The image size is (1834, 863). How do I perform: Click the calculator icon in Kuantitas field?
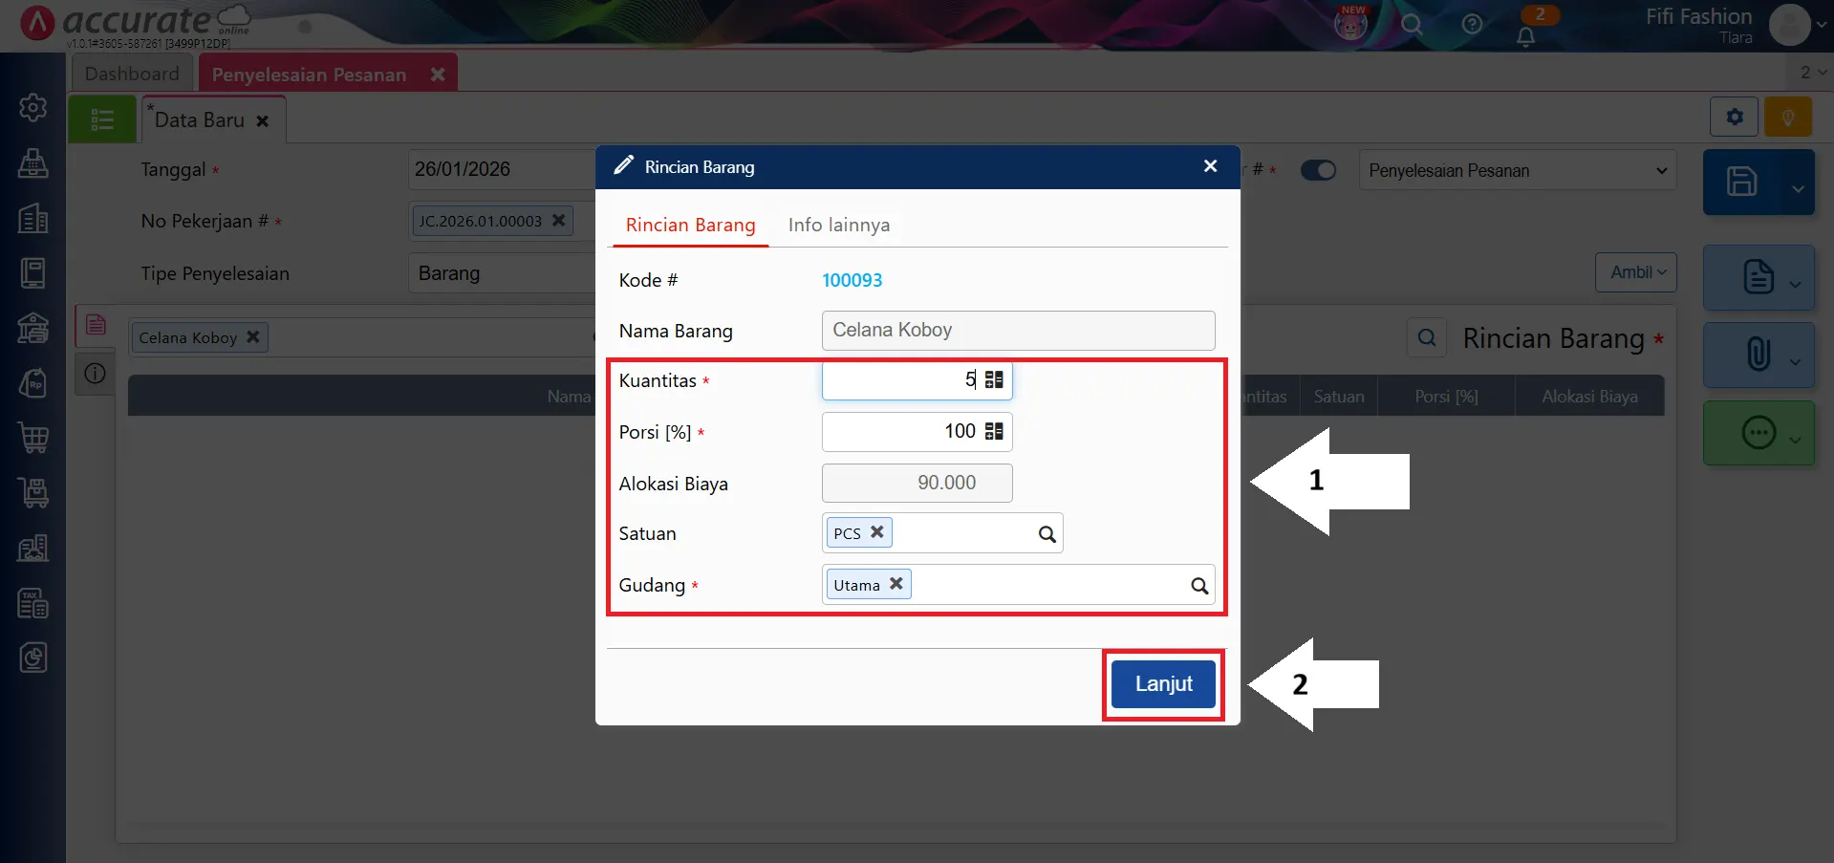(994, 380)
